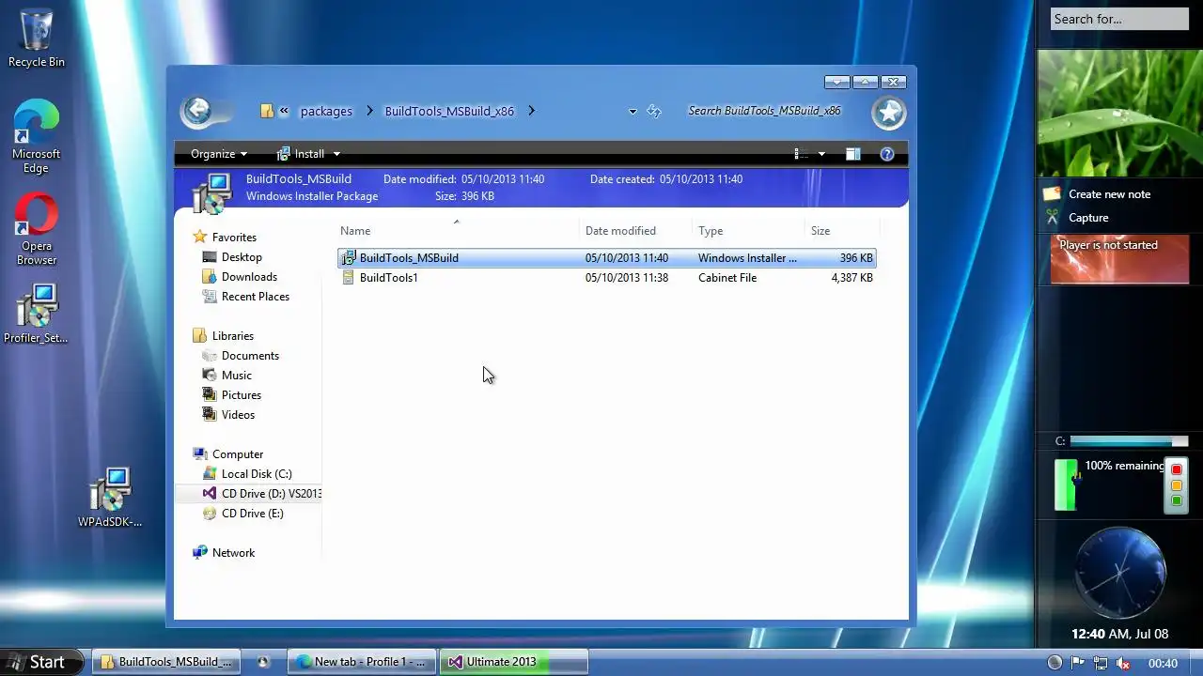The width and height of the screenshot is (1203, 676).
Task: Click the C: drive usage bar
Action: 1128,441
